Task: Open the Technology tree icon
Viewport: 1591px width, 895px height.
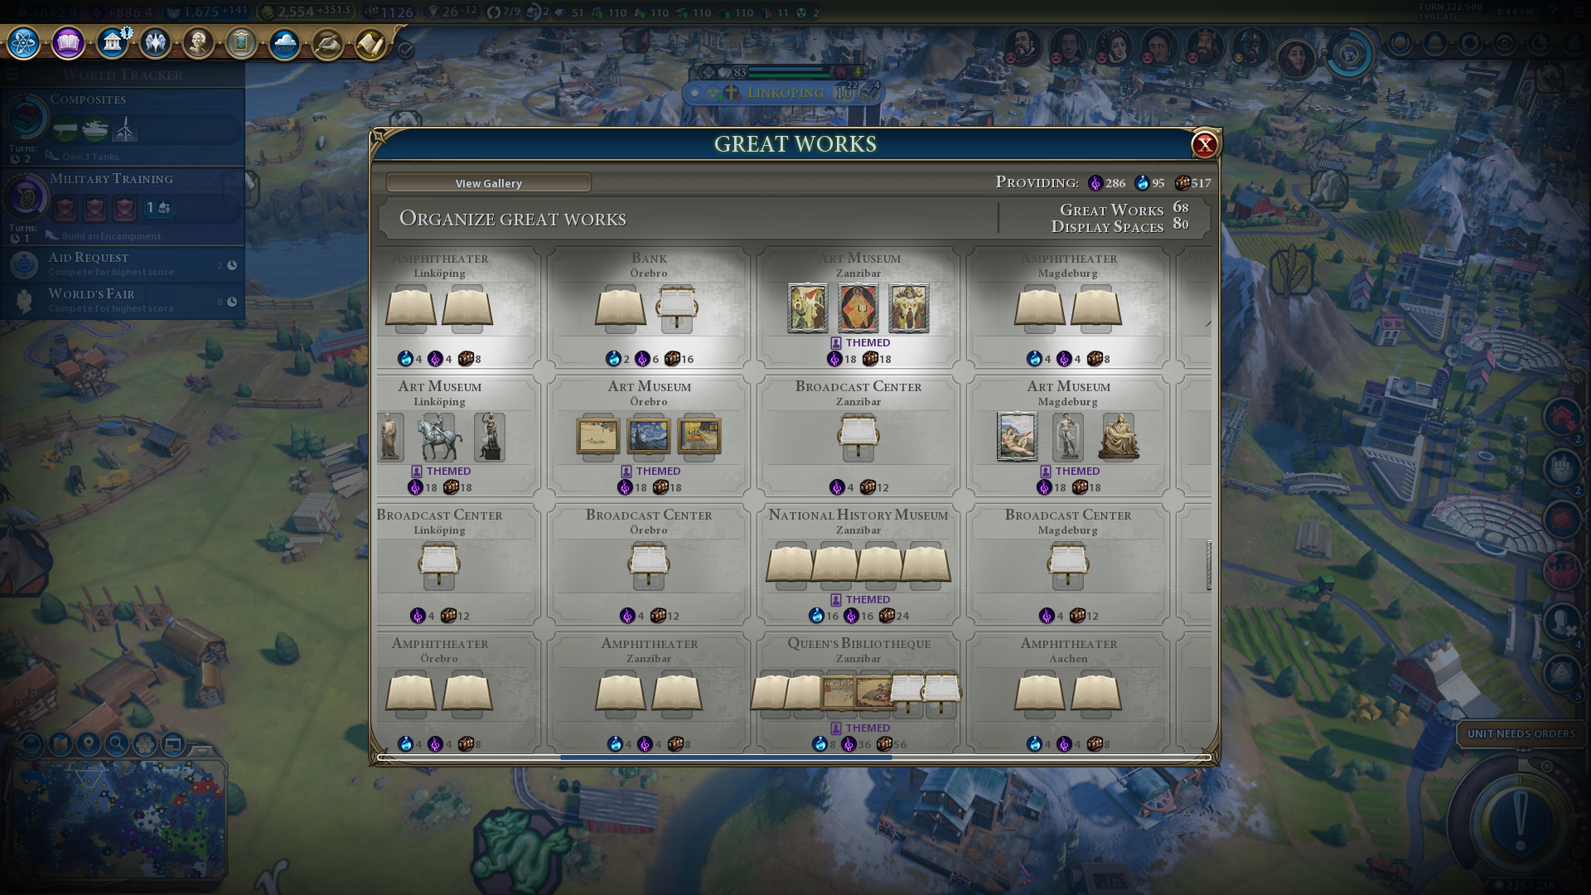Action: [24, 43]
